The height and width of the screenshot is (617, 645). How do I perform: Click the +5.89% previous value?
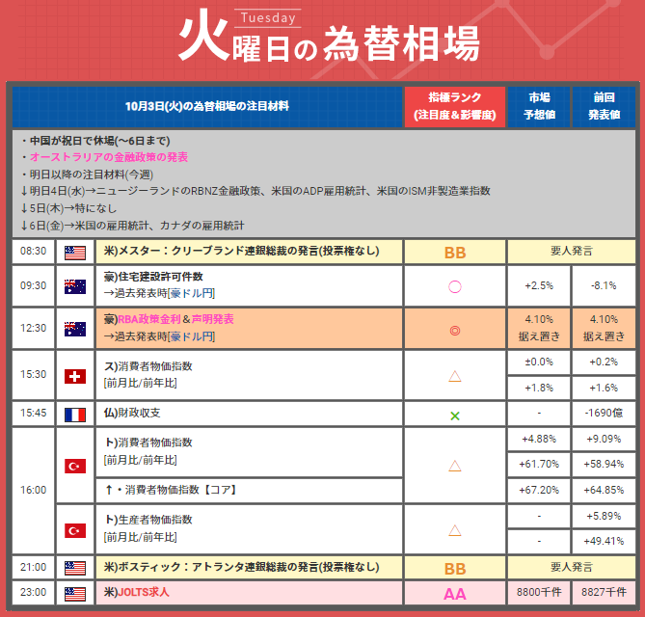pyautogui.click(x=604, y=516)
